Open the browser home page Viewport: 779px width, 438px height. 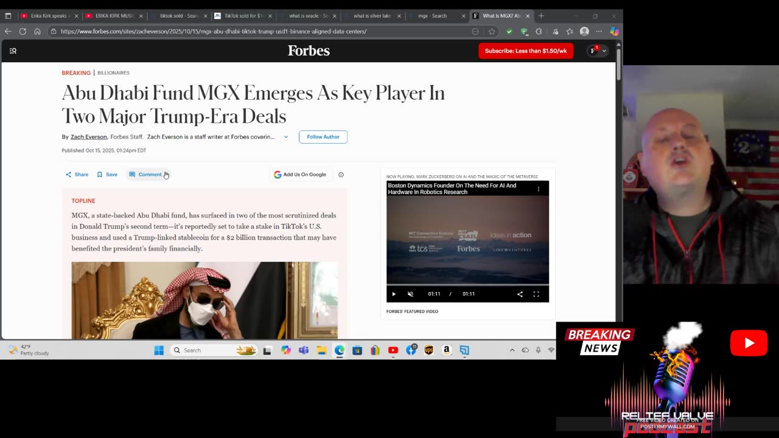(x=37, y=31)
